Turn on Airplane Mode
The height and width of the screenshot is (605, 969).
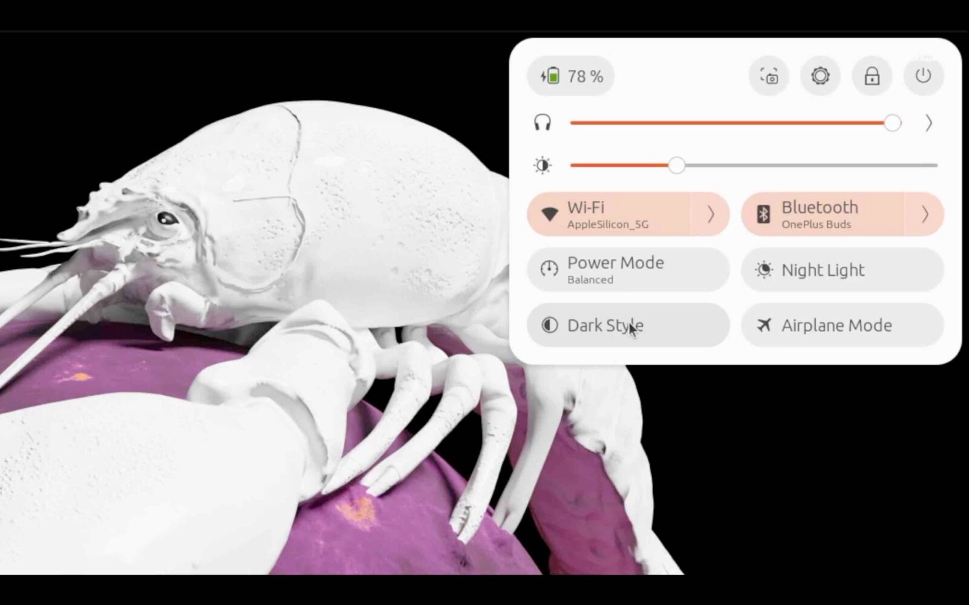[842, 325]
